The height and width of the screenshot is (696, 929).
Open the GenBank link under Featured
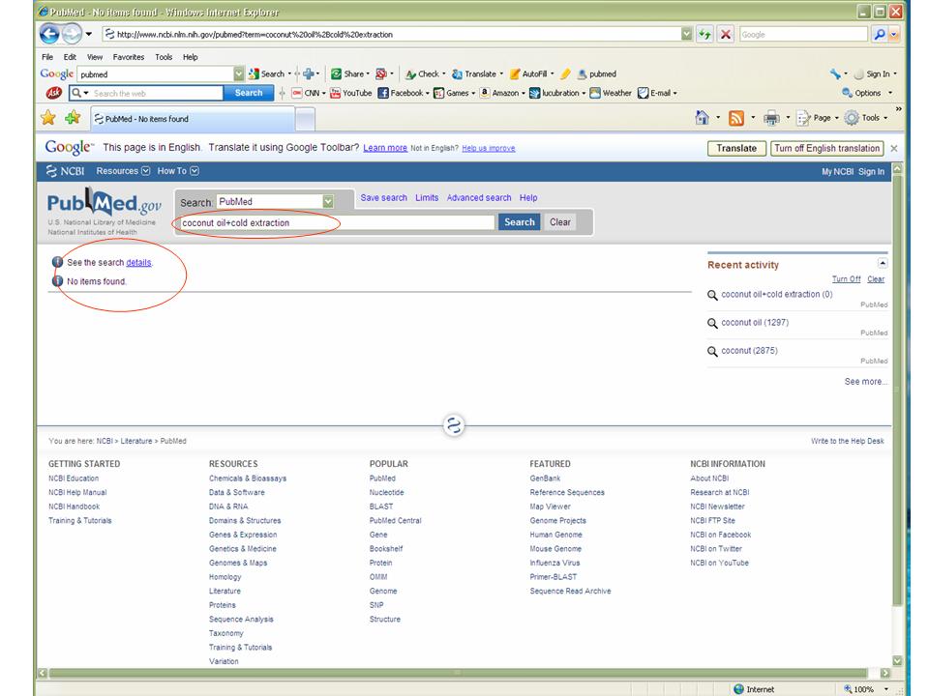click(545, 478)
